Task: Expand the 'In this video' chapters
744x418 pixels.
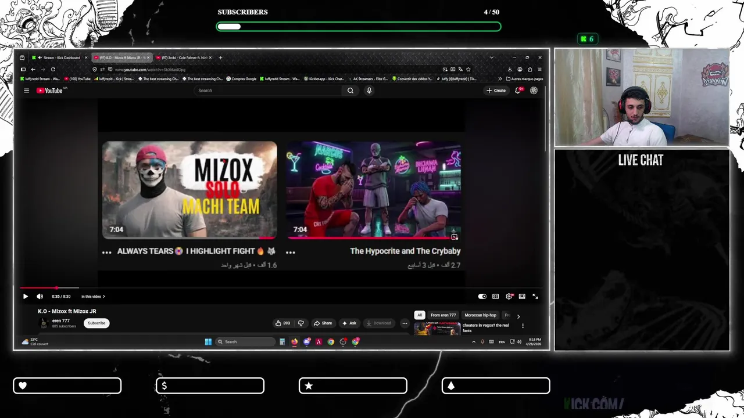Action: [93, 296]
